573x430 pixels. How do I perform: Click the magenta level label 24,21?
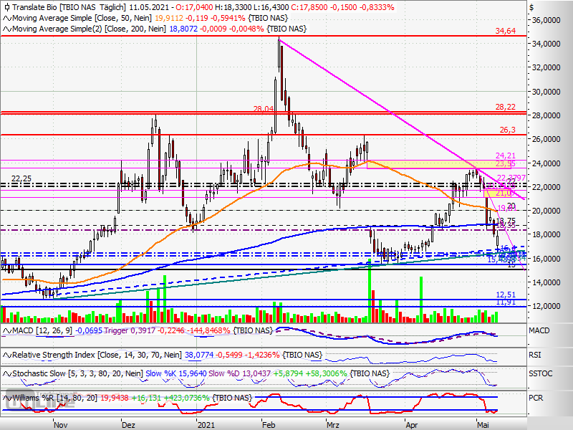point(506,156)
